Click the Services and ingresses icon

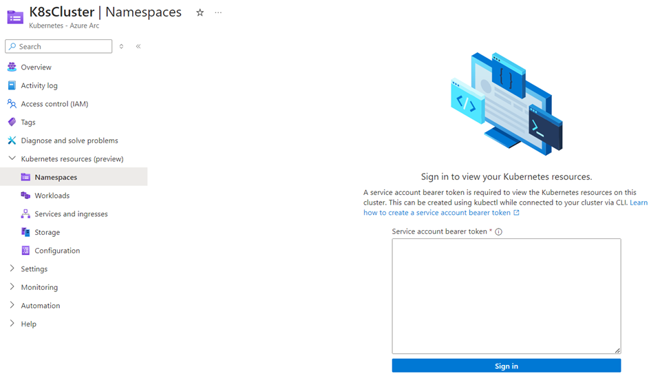pos(25,213)
